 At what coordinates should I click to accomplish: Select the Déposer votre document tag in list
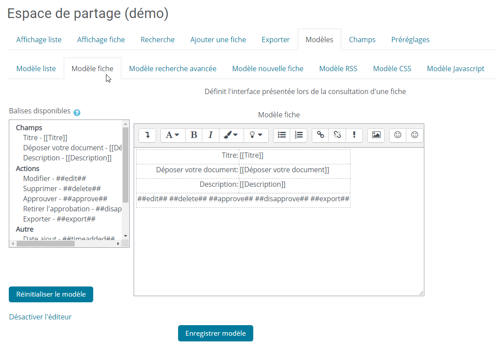72,148
